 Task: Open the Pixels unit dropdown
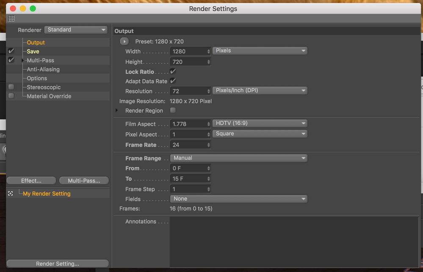(x=260, y=51)
